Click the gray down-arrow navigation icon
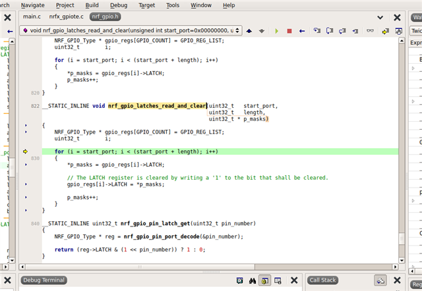This screenshot has height=291, width=422. coord(262,31)
